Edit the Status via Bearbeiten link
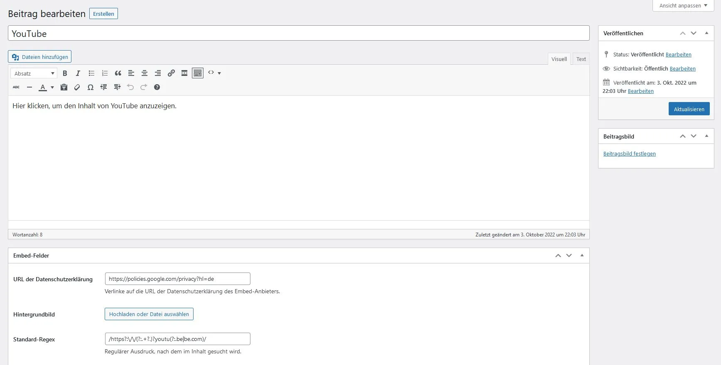721x365 pixels. tap(678, 54)
